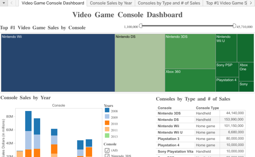
Task: Select the small Sony treemap block
Action: [246, 86]
